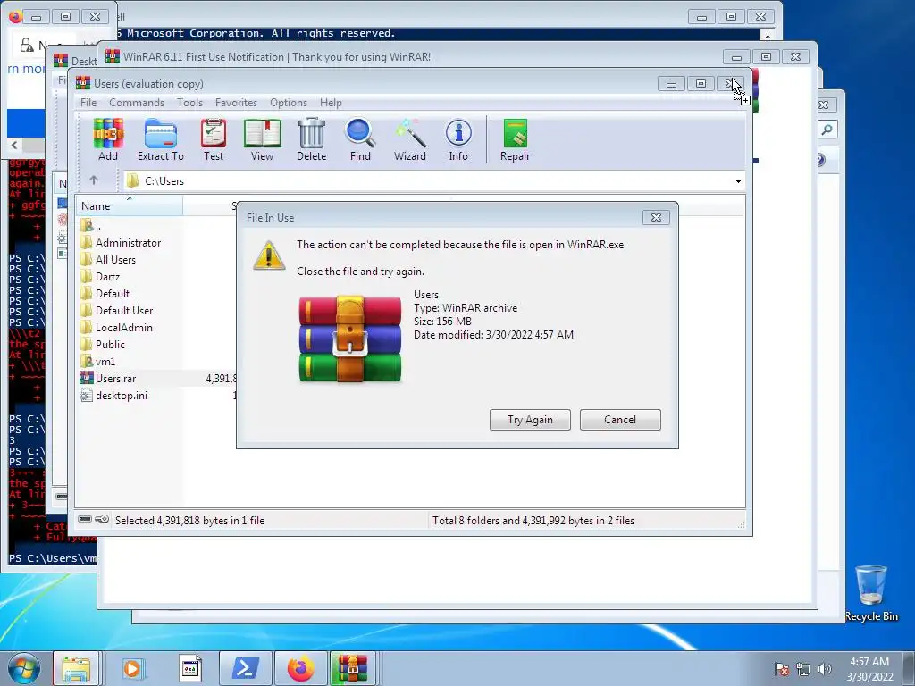Click the network tray icon

point(803,668)
